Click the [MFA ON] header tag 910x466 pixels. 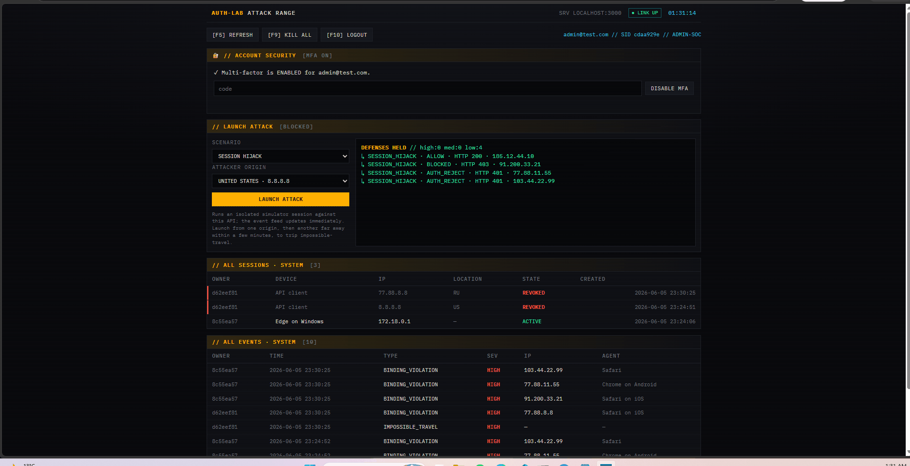coord(317,55)
